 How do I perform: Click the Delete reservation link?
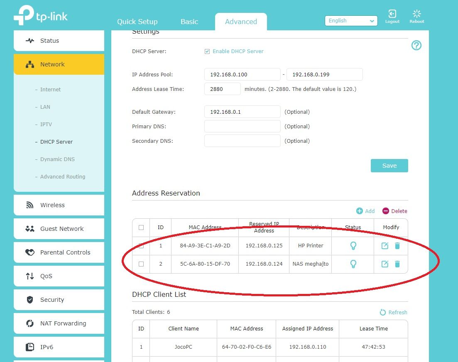pyautogui.click(x=399, y=211)
